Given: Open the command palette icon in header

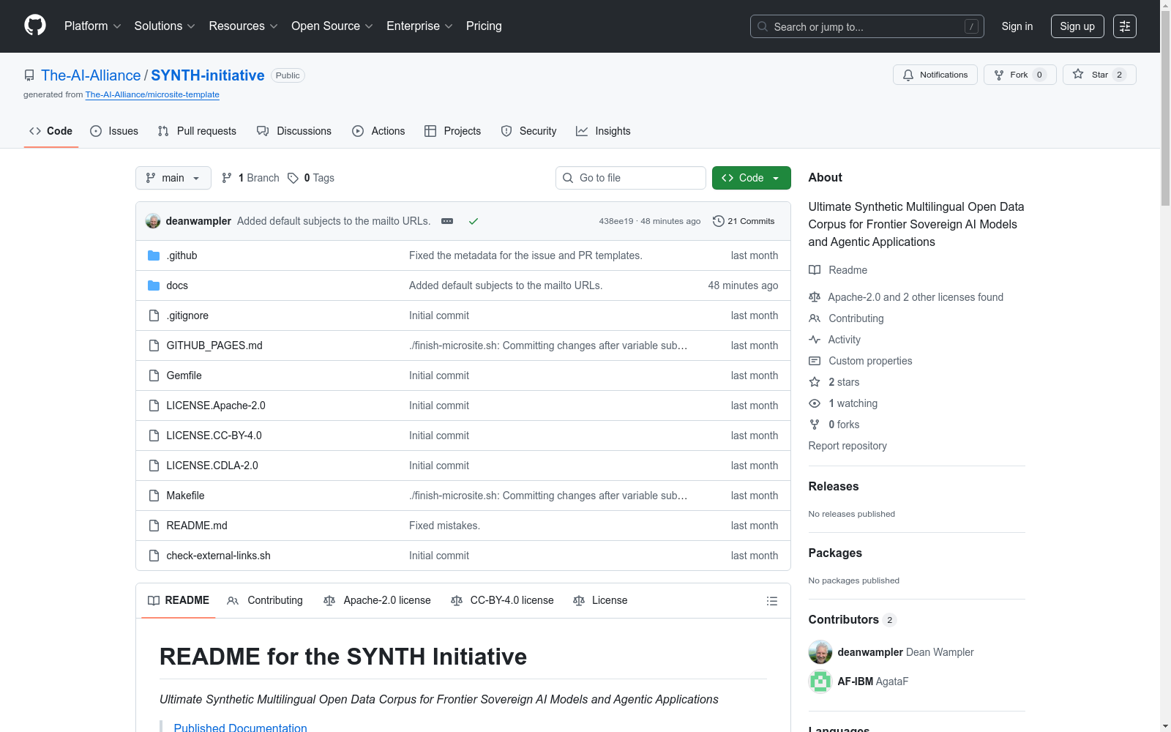Looking at the screenshot, I should click(x=1124, y=26).
